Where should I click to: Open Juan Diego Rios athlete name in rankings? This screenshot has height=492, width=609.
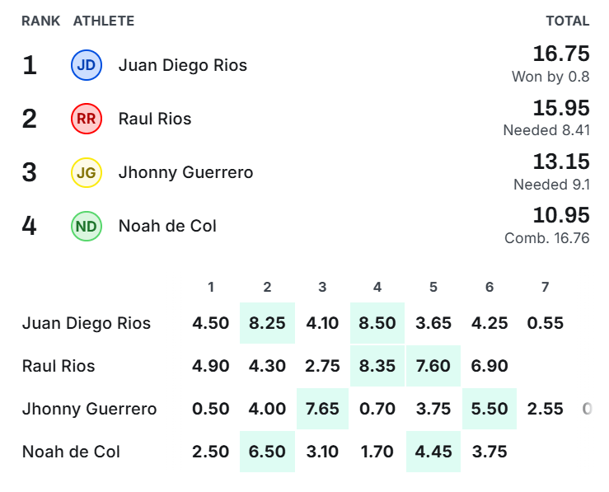tap(183, 65)
